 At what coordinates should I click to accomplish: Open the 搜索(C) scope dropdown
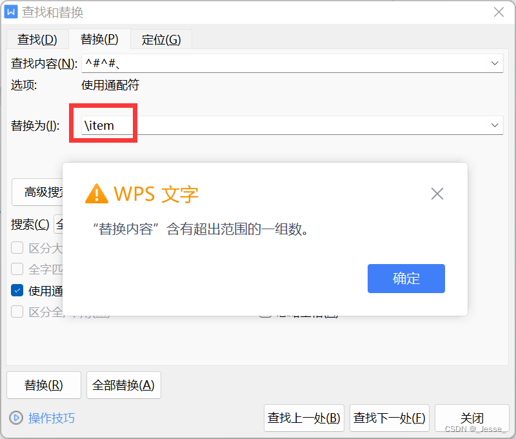click(58, 224)
